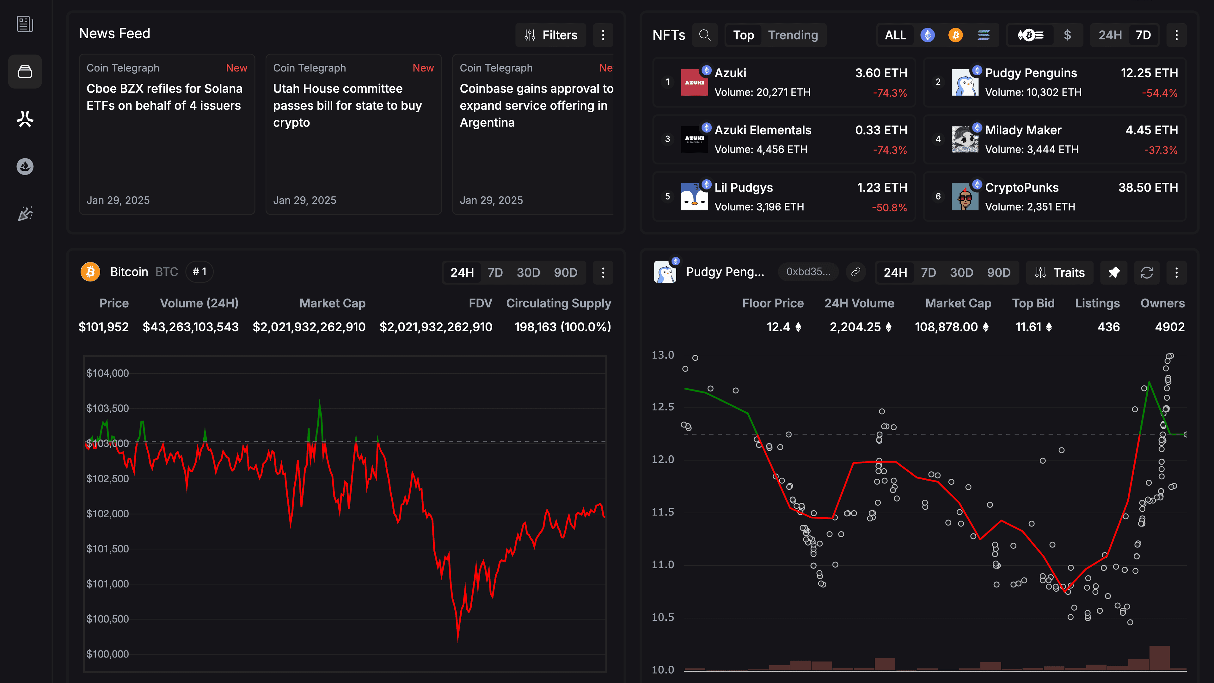Open NFTs panel more options menu
The height and width of the screenshot is (683, 1214).
coord(1176,35)
